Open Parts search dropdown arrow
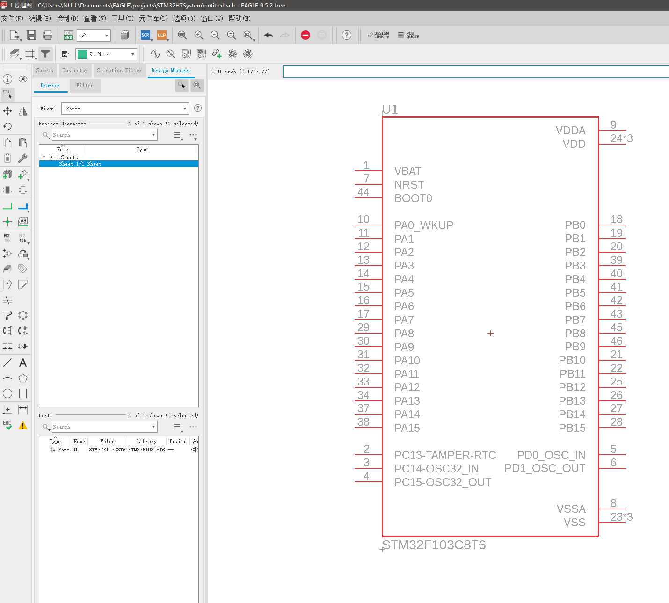 click(x=153, y=427)
